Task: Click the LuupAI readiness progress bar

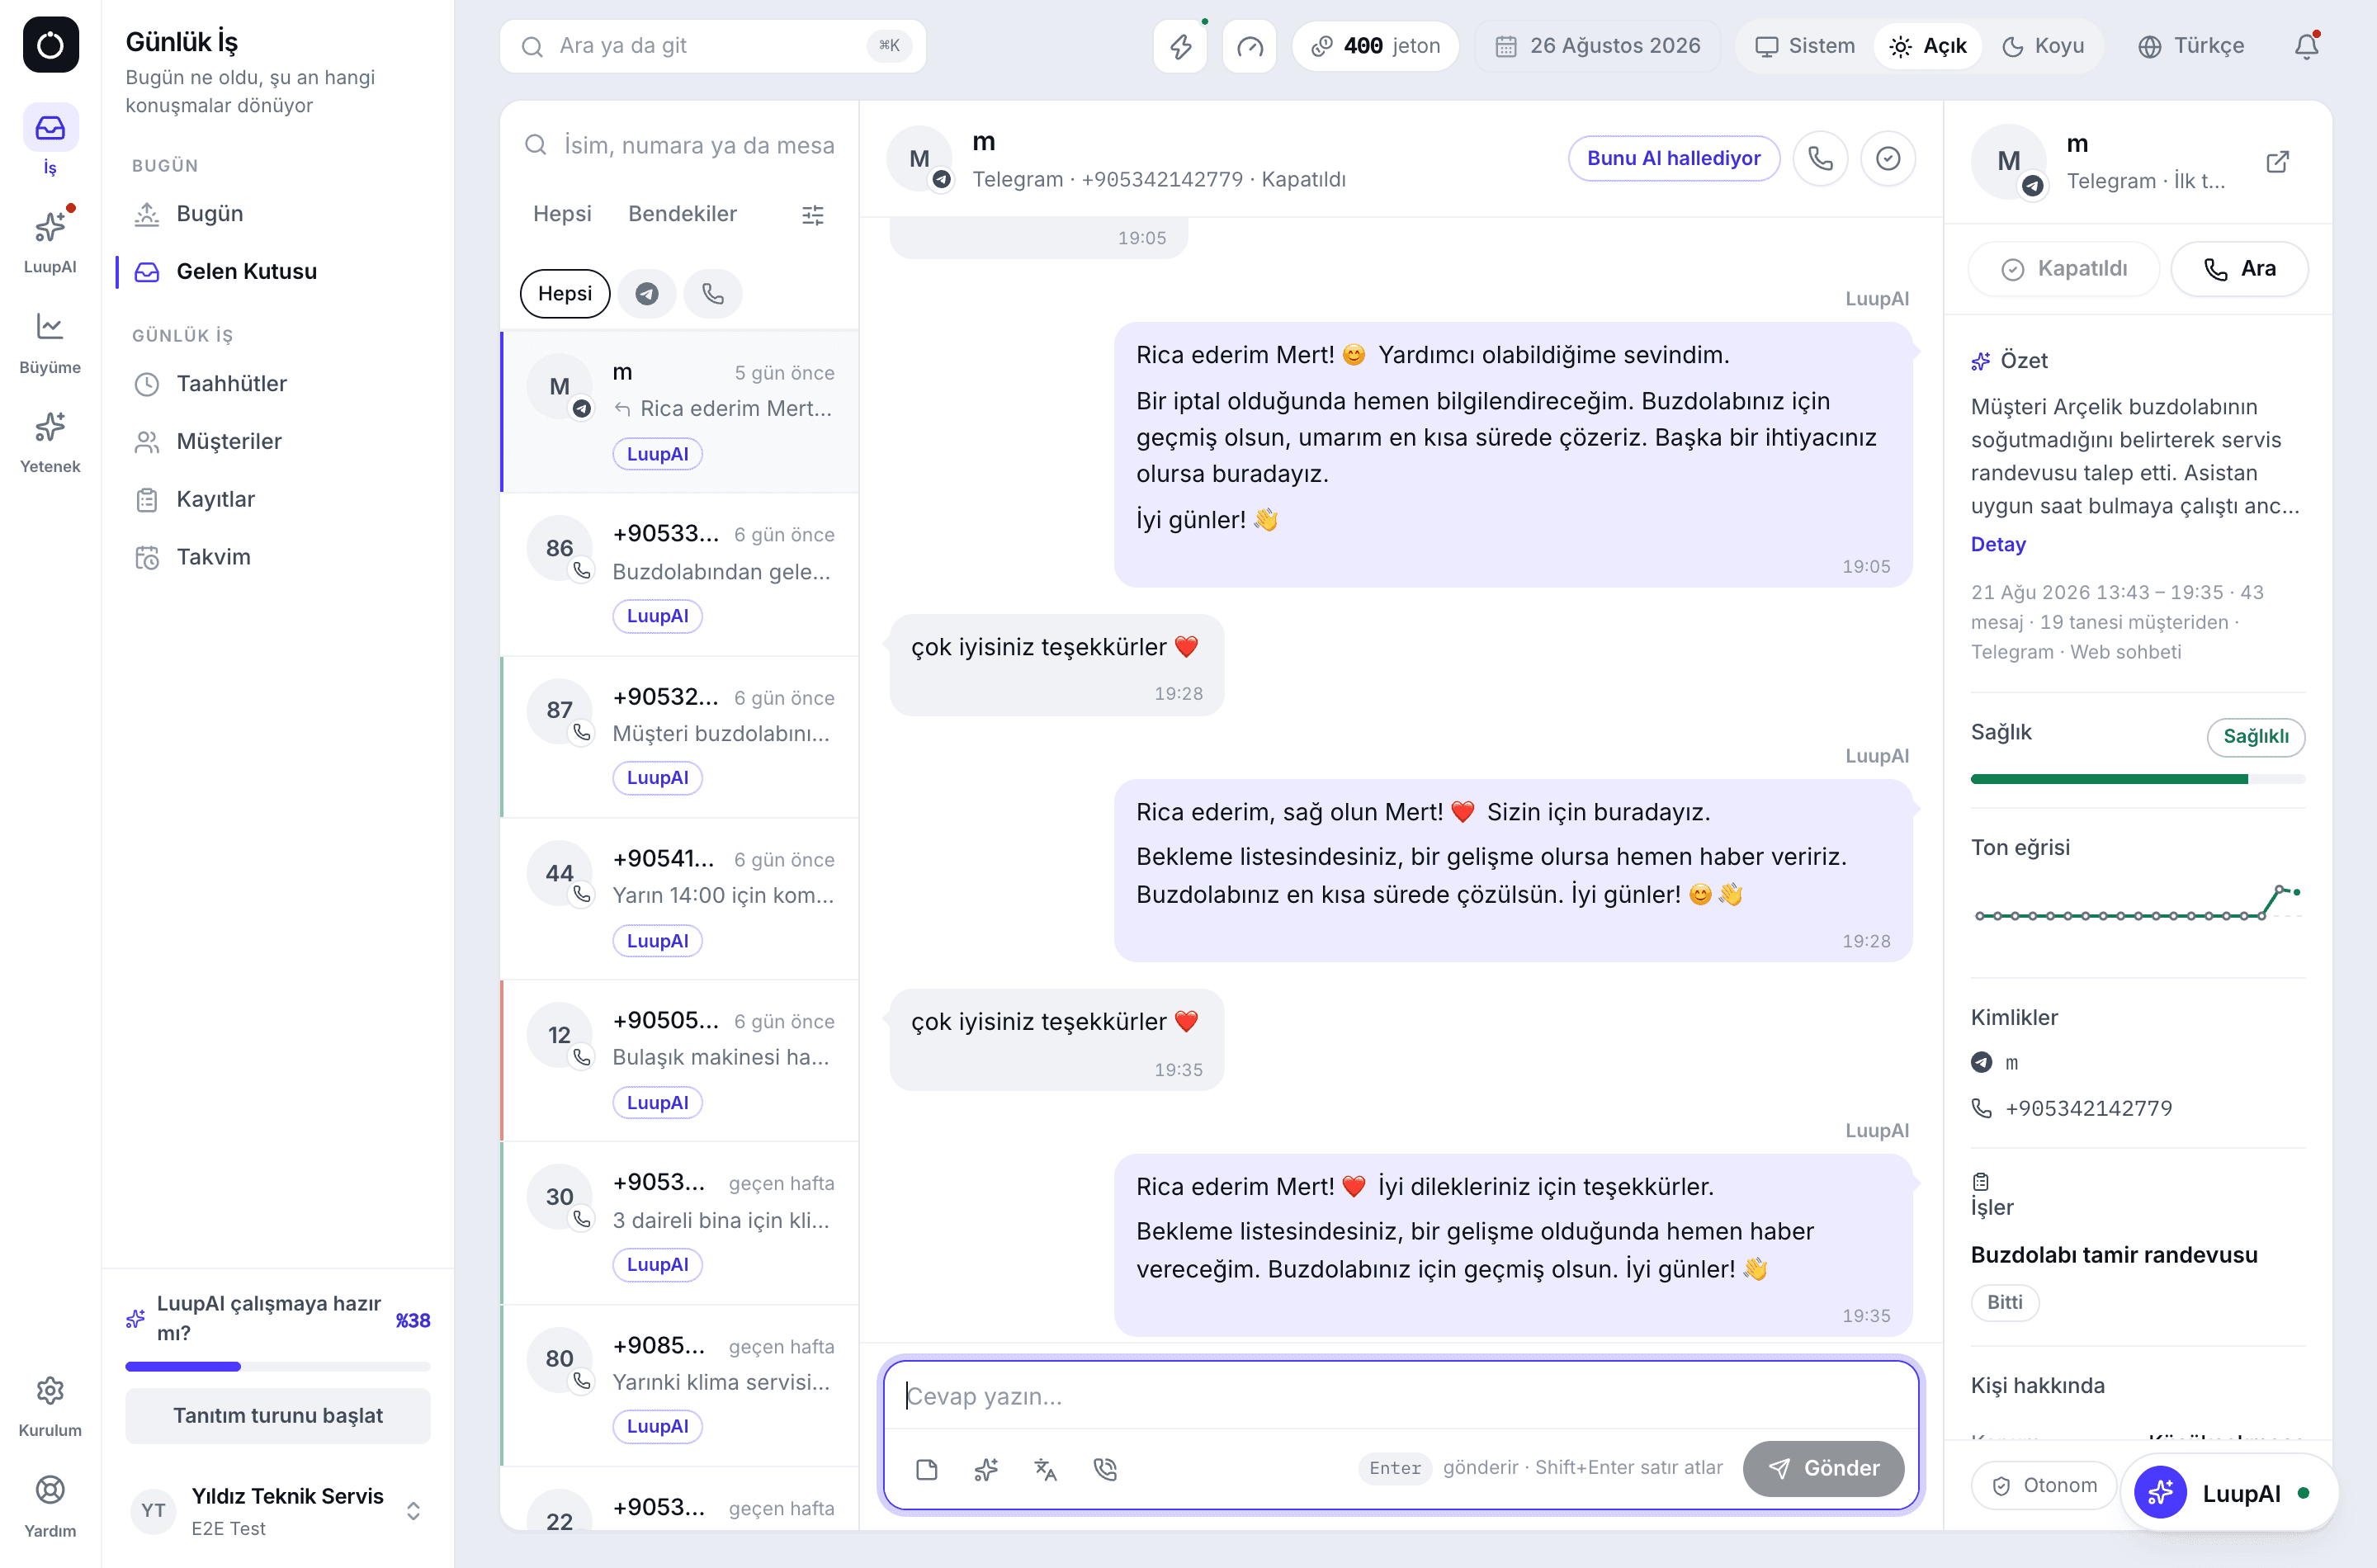Action: (278, 1366)
